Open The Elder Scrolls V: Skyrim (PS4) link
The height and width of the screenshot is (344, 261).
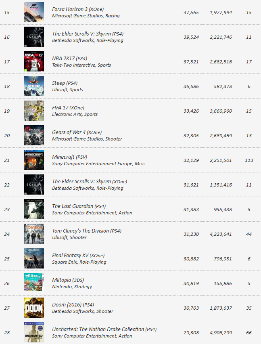coord(88,34)
